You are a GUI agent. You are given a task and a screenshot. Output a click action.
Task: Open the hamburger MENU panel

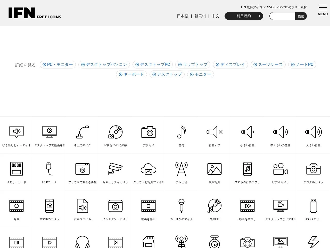pos(323,8)
